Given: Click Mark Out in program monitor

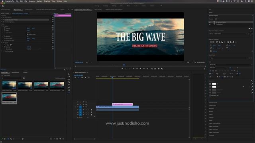Looking at the screenshot, I should click(129, 69).
